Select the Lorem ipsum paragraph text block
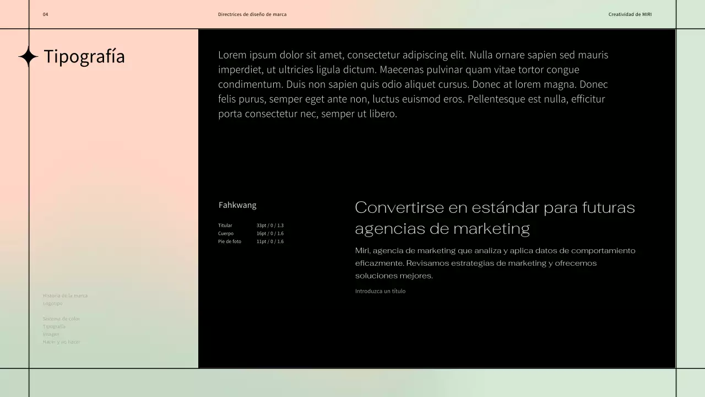 [x=413, y=84]
